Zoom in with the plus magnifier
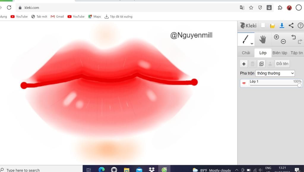The width and height of the screenshot is (304, 172). tap(276, 37)
